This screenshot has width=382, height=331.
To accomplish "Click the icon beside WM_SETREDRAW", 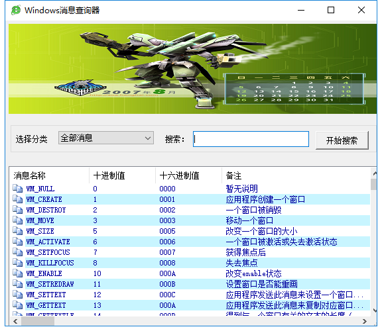I will 17,284.
